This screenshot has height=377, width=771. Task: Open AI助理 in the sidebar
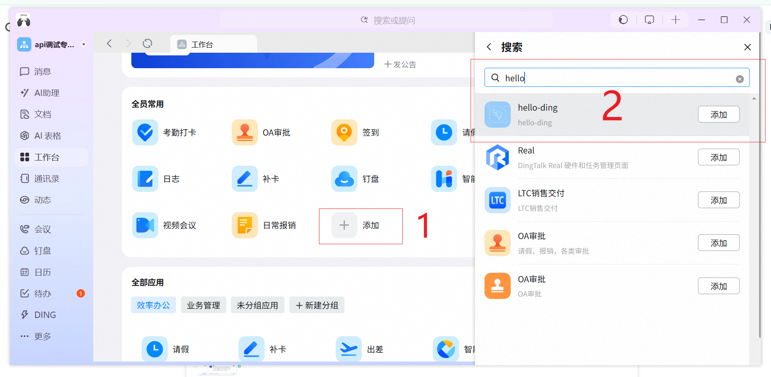tap(52, 93)
